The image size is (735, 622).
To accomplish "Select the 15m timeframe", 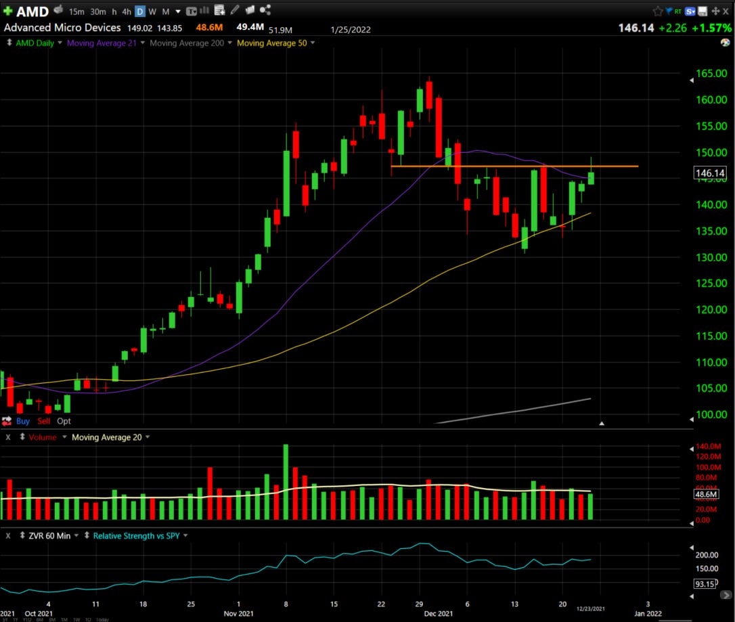I will coord(76,12).
